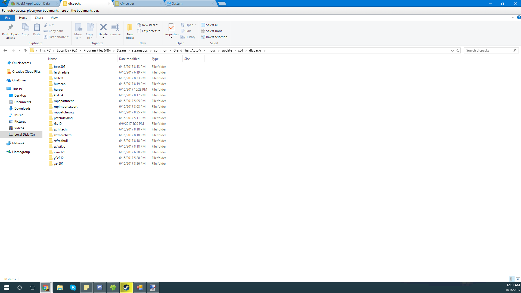Open the Copy to menu

click(x=89, y=31)
